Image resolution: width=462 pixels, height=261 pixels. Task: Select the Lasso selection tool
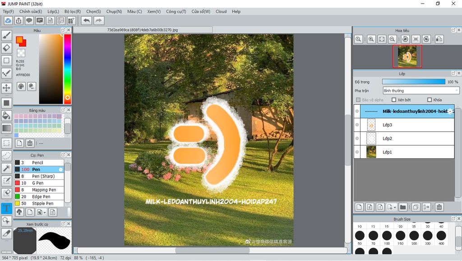(6, 155)
